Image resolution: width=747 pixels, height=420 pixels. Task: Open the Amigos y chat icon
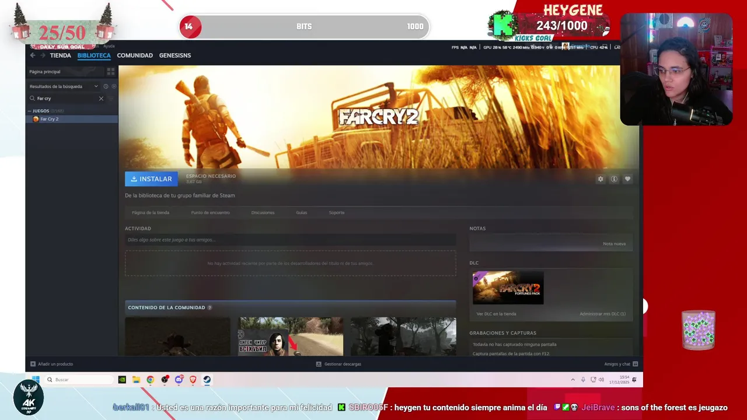636,364
